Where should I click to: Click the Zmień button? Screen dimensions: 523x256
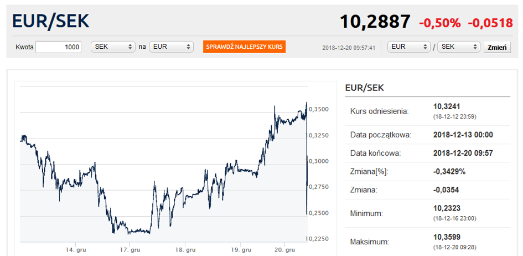pos(496,48)
